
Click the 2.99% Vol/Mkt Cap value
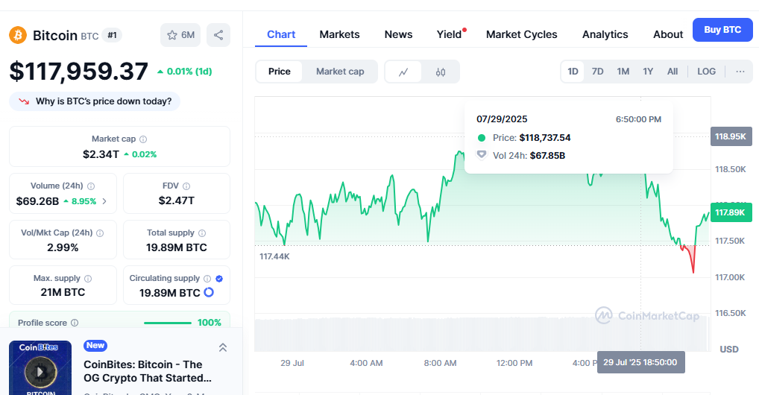pyautogui.click(x=63, y=247)
